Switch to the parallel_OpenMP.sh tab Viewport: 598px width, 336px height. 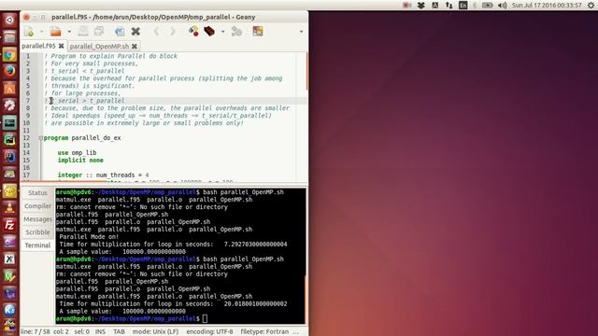100,46
